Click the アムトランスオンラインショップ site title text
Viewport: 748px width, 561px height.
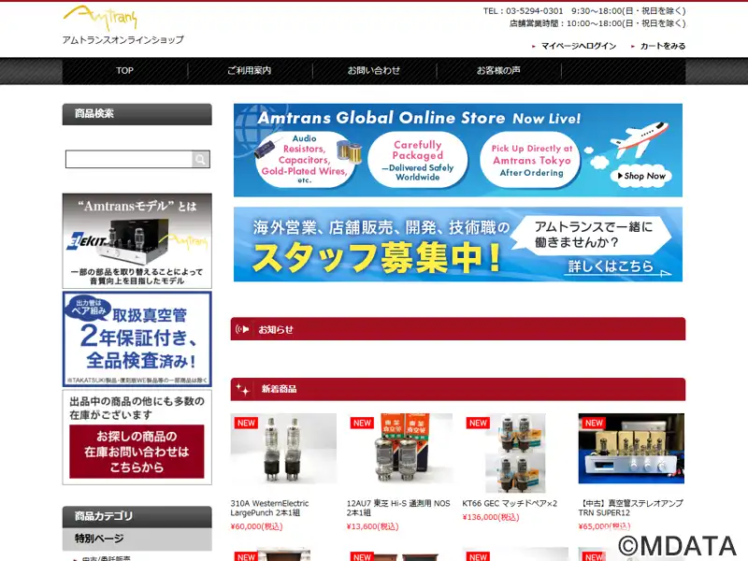click(x=123, y=40)
